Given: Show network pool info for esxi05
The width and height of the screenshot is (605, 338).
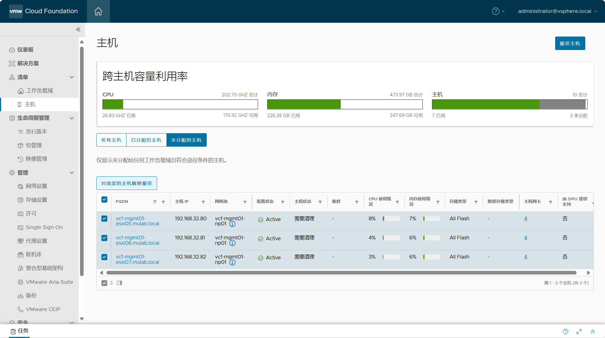Looking at the screenshot, I should click(x=232, y=224).
